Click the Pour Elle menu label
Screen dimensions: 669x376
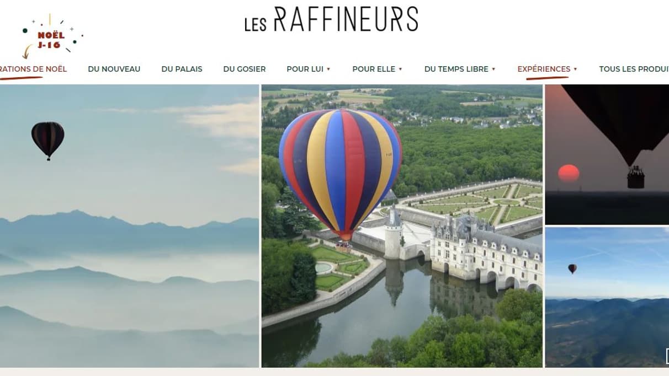pyautogui.click(x=374, y=69)
